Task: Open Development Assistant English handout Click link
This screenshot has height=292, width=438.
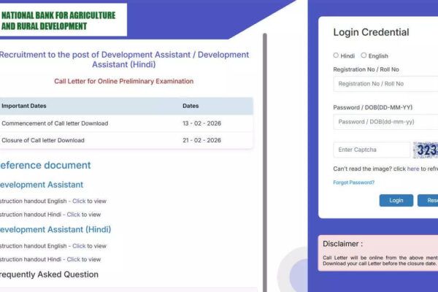Action: 79,201
